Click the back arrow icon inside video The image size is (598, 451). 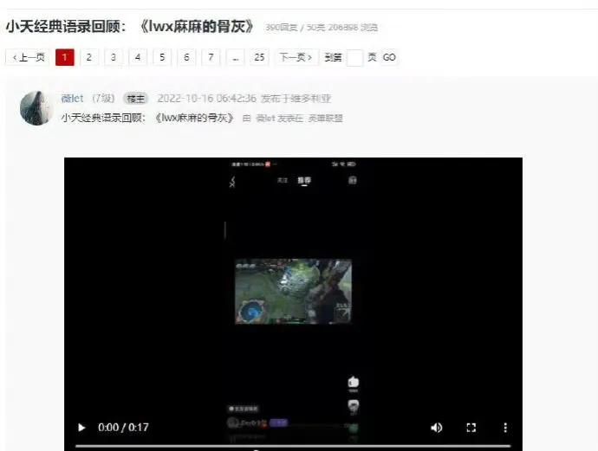232,181
